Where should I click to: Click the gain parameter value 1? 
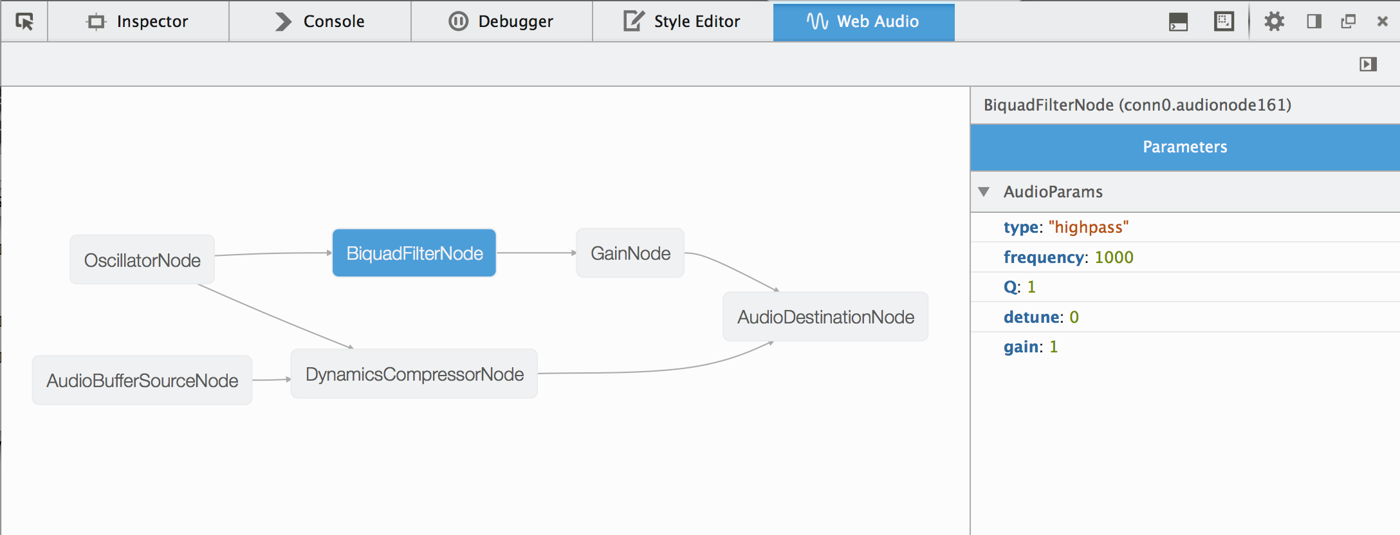(x=1054, y=347)
